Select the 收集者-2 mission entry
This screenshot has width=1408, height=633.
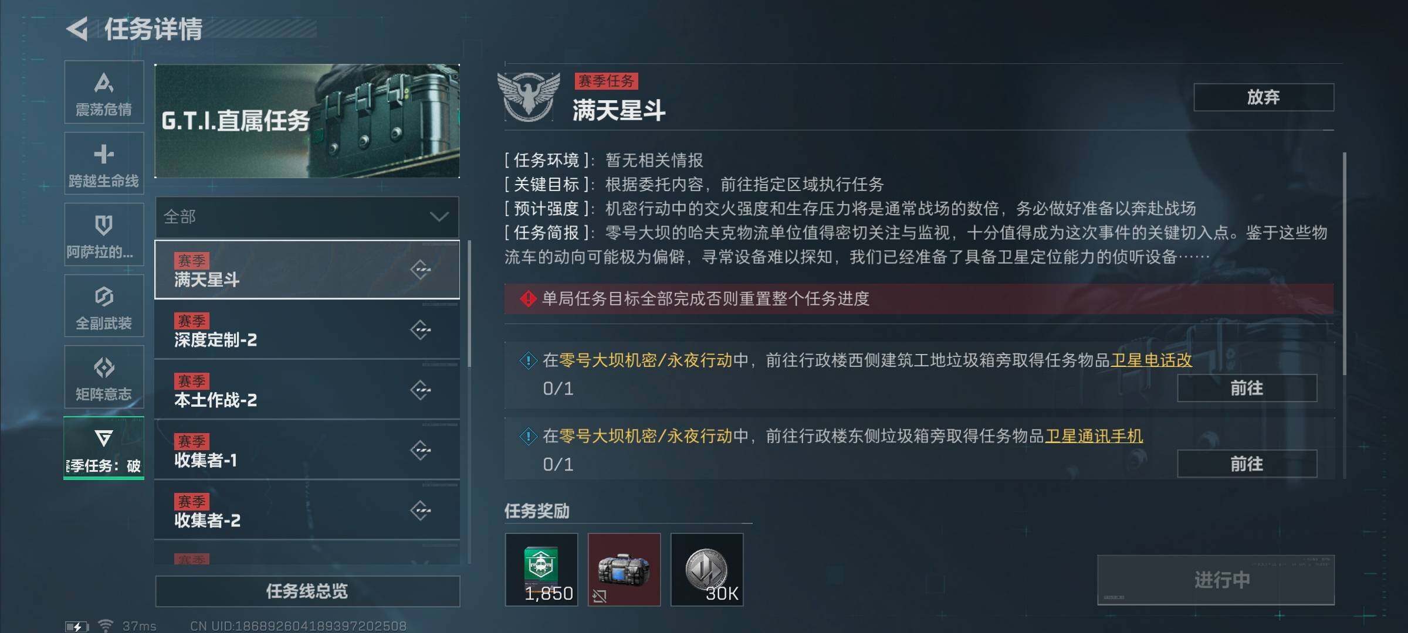pyautogui.click(x=307, y=511)
